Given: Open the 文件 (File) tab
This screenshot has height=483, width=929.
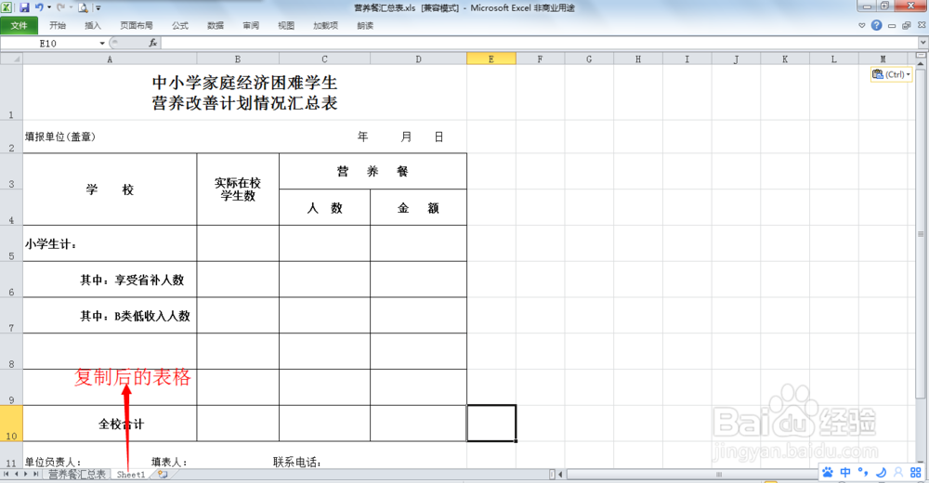Looking at the screenshot, I should click(19, 25).
